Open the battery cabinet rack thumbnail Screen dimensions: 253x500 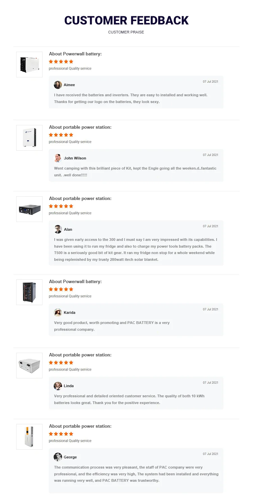click(x=29, y=292)
